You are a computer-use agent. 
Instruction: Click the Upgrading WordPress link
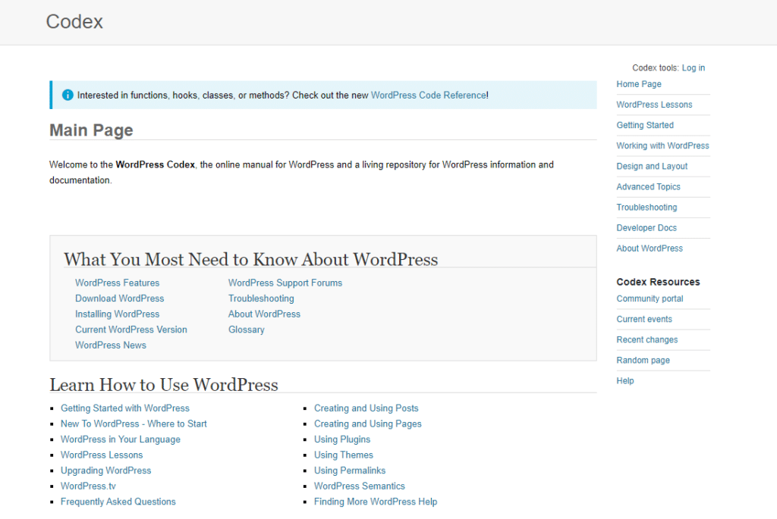105,471
